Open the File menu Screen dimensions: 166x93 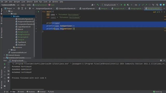click(x=2, y=2)
